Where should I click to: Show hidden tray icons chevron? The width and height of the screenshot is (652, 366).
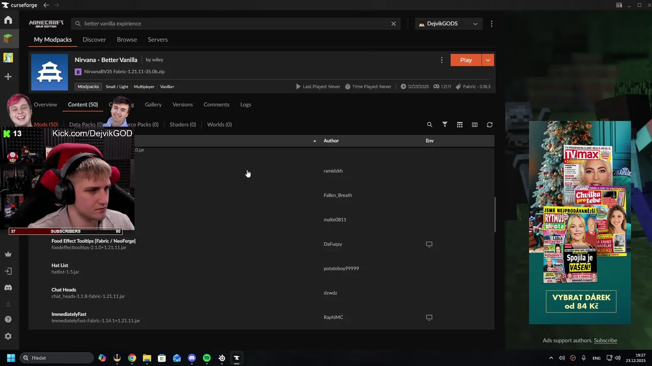tap(551, 358)
